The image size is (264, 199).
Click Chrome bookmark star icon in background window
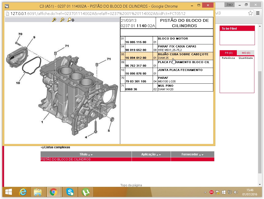coord(250,13)
